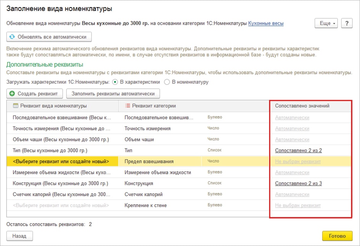Click the yellow Готово button
The width and height of the screenshot is (360, 246).
(x=337, y=236)
